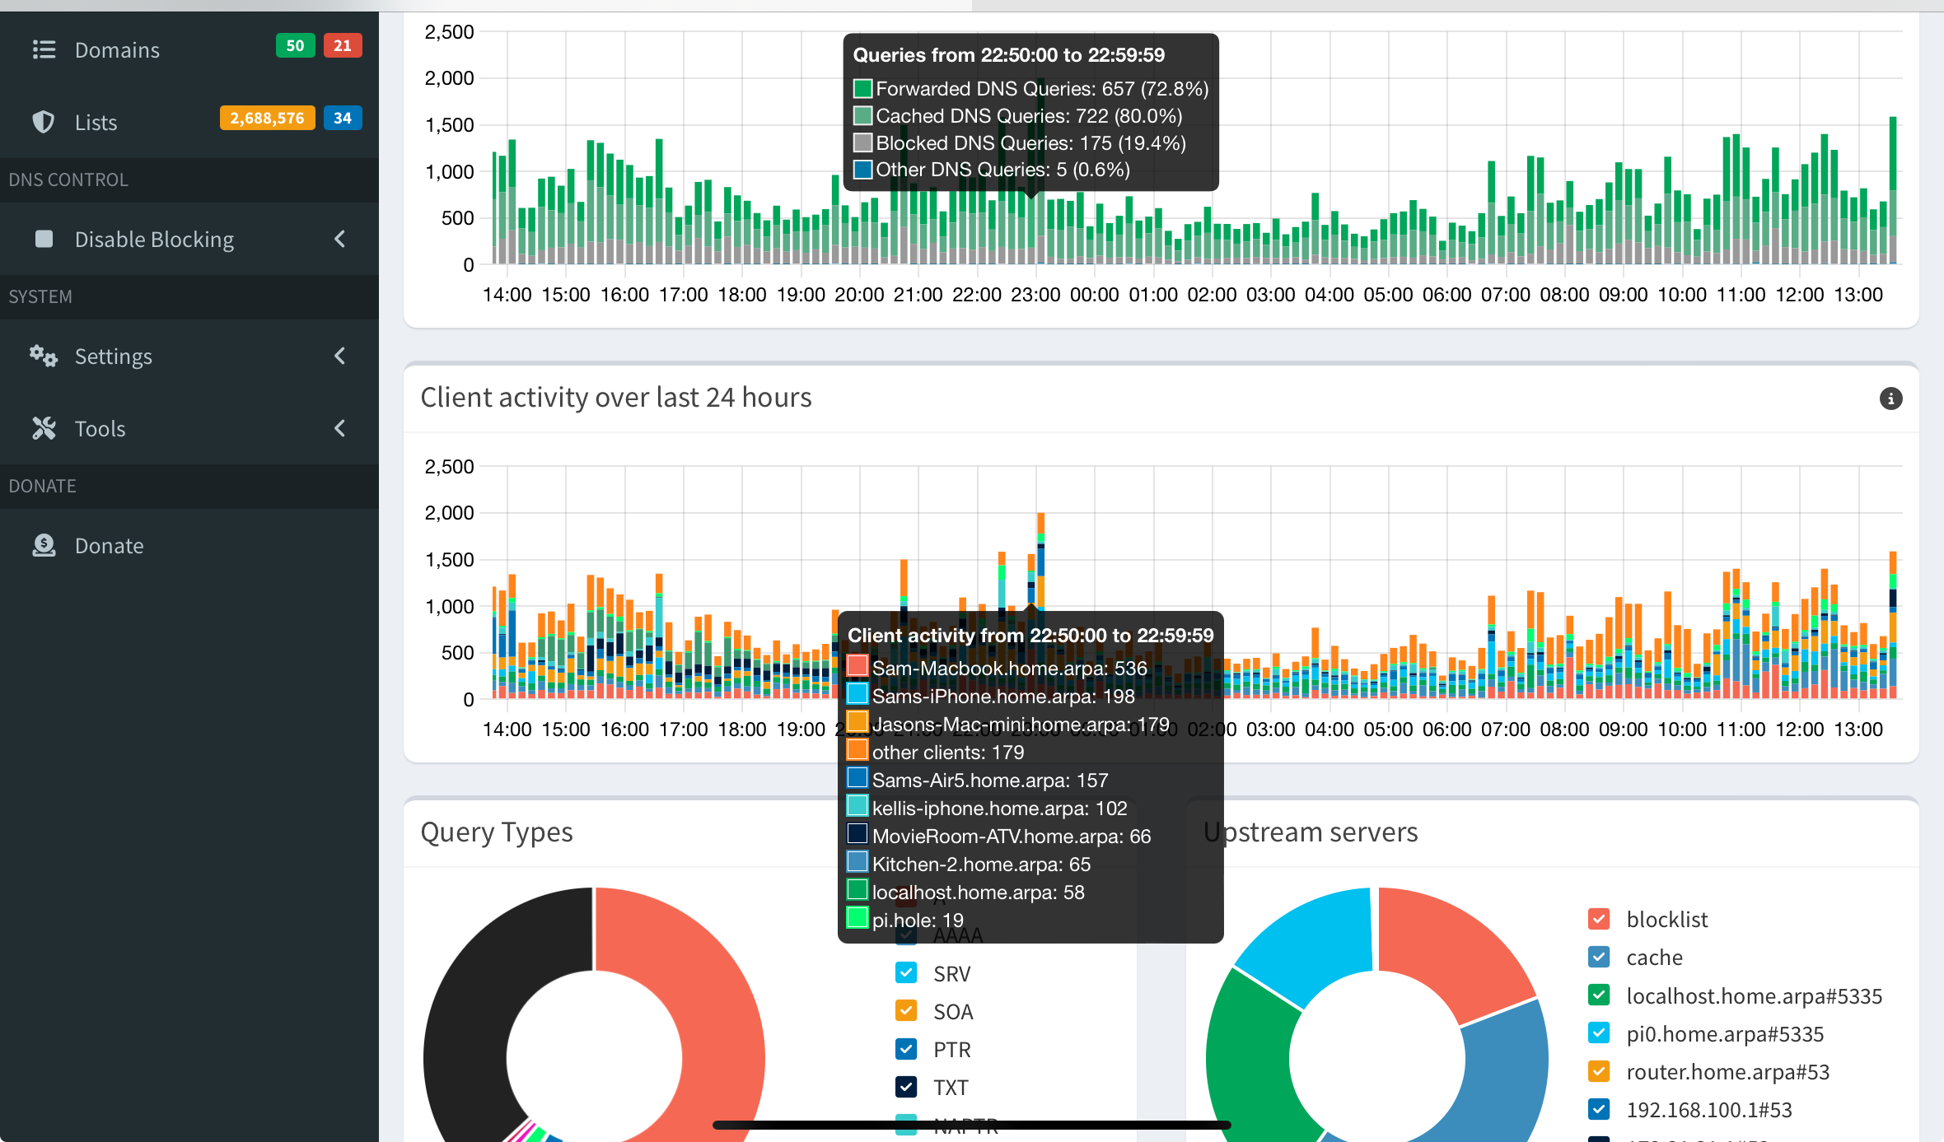Click the Tools wrench icon
1944x1142 pixels.
click(x=44, y=428)
